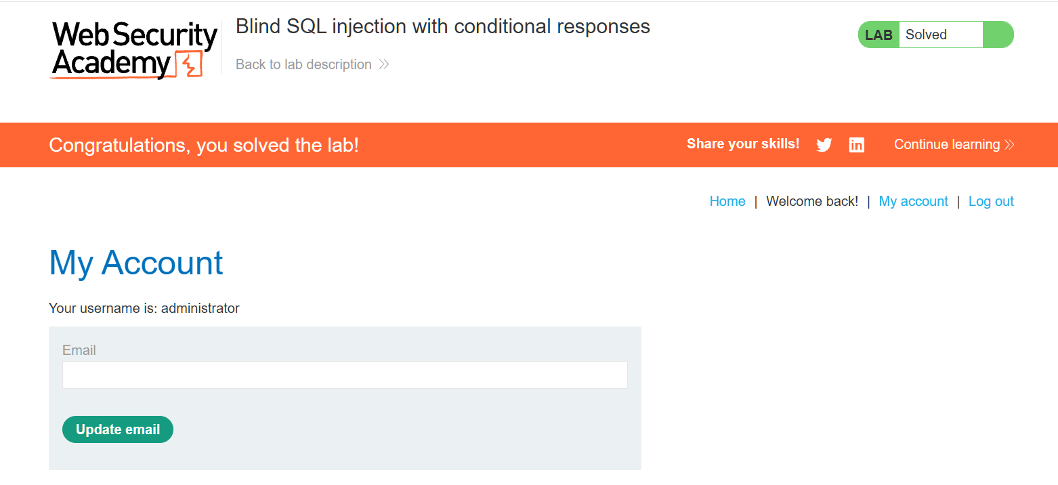Click the green block right of Solved
Viewport: 1058px width, 485px height.
point(998,35)
